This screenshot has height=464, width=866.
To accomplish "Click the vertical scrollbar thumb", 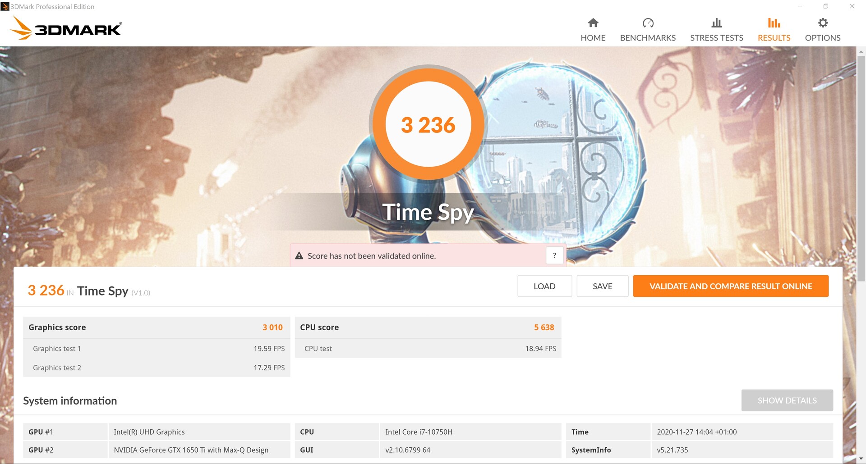I will coord(861,169).
